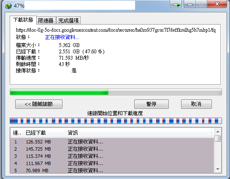
Task: Select connection row with 145.725 MB
Action: click(112, 149)
